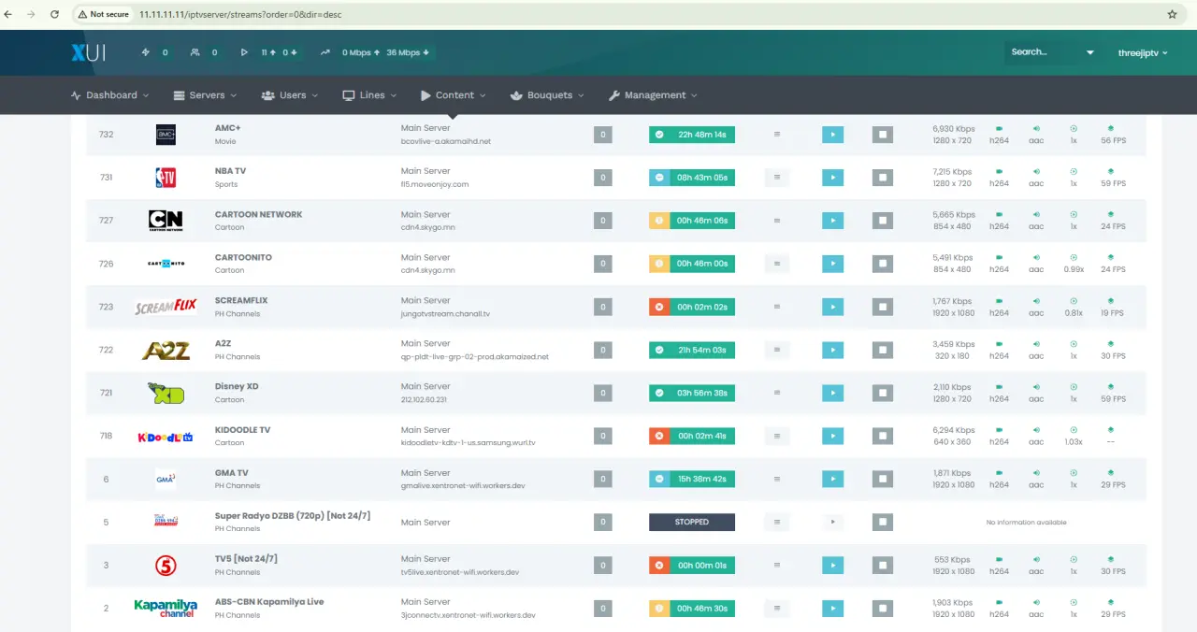Click the AMC+ video codec h264 icon
This screenshot has width=1197, height=632.
tap(999, 129)
